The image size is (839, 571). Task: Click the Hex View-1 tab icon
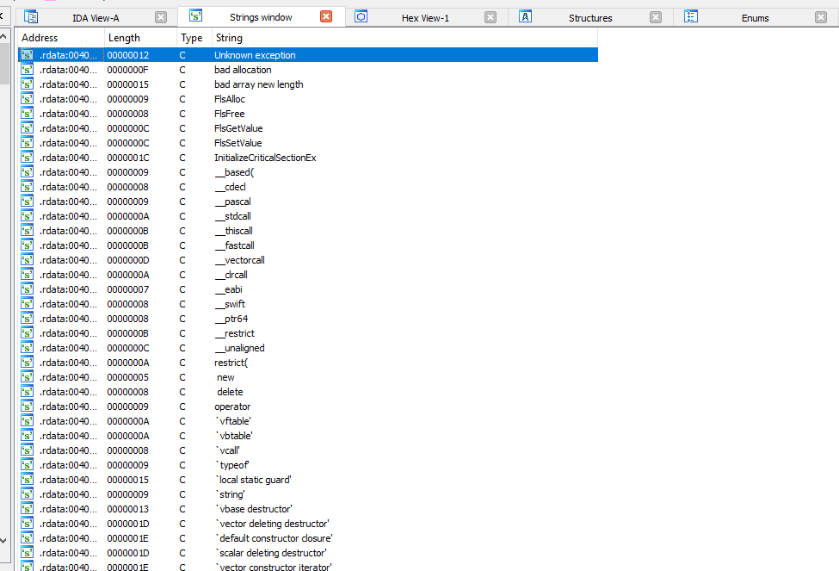(x=361, y=16)
